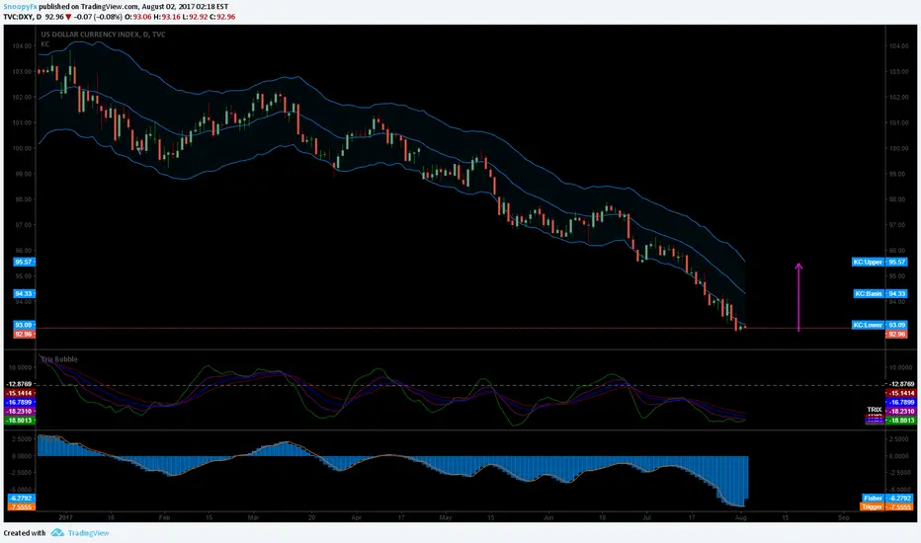Click the orange -7.5555 tag on left scale
The height and width of the screenshot is (543, 921).
pyautogui.click(x=21, y=506)
